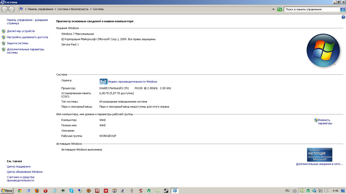Click the Forward navigation arrow button
Viewport: 346px width, 194px height.
tap(11, 9)
